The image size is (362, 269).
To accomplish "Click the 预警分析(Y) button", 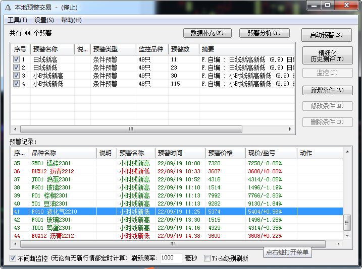I will (x=265, y=33).
